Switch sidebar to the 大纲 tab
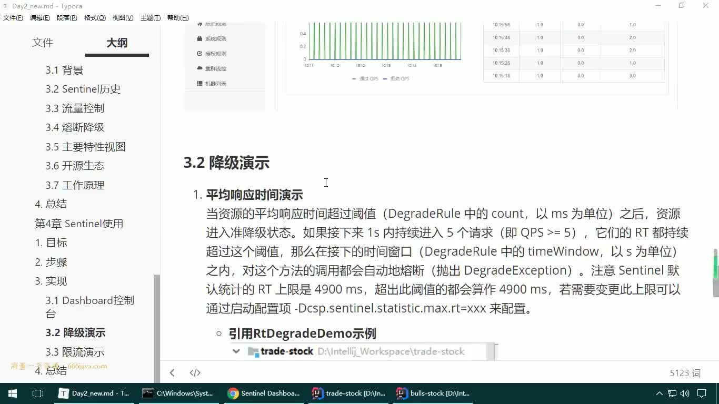 tap(117, 43)
